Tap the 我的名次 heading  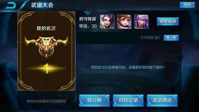[x=46, y=28]
